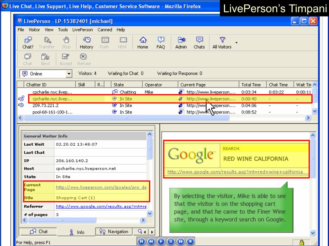The height and width of the screenshot is (246, 329).
Task: Sort by Chatter ID column header
Action: (50, 85)
